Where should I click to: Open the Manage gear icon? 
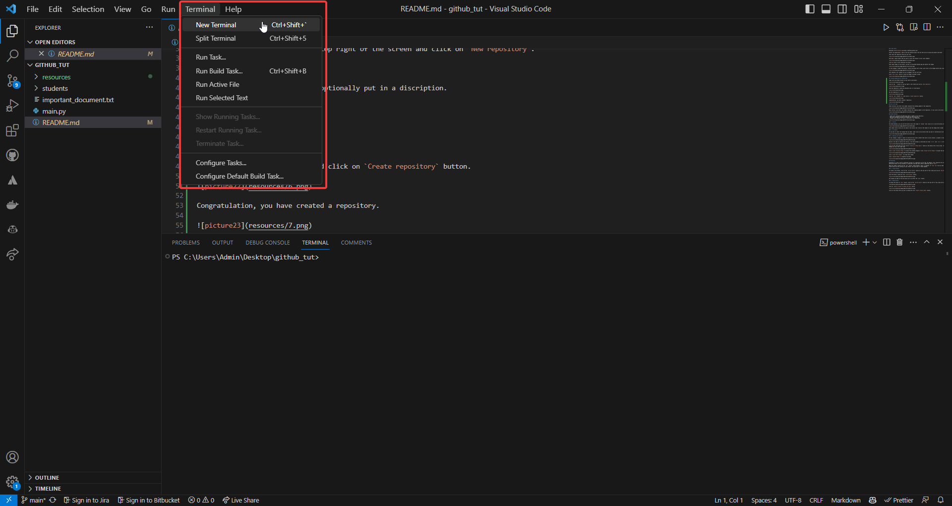[x=12, y=482]
